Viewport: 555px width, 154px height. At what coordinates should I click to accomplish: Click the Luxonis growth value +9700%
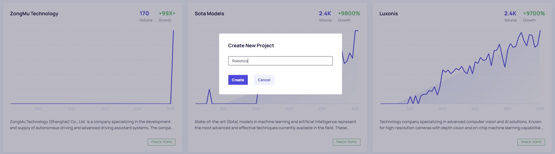[534, 14]
